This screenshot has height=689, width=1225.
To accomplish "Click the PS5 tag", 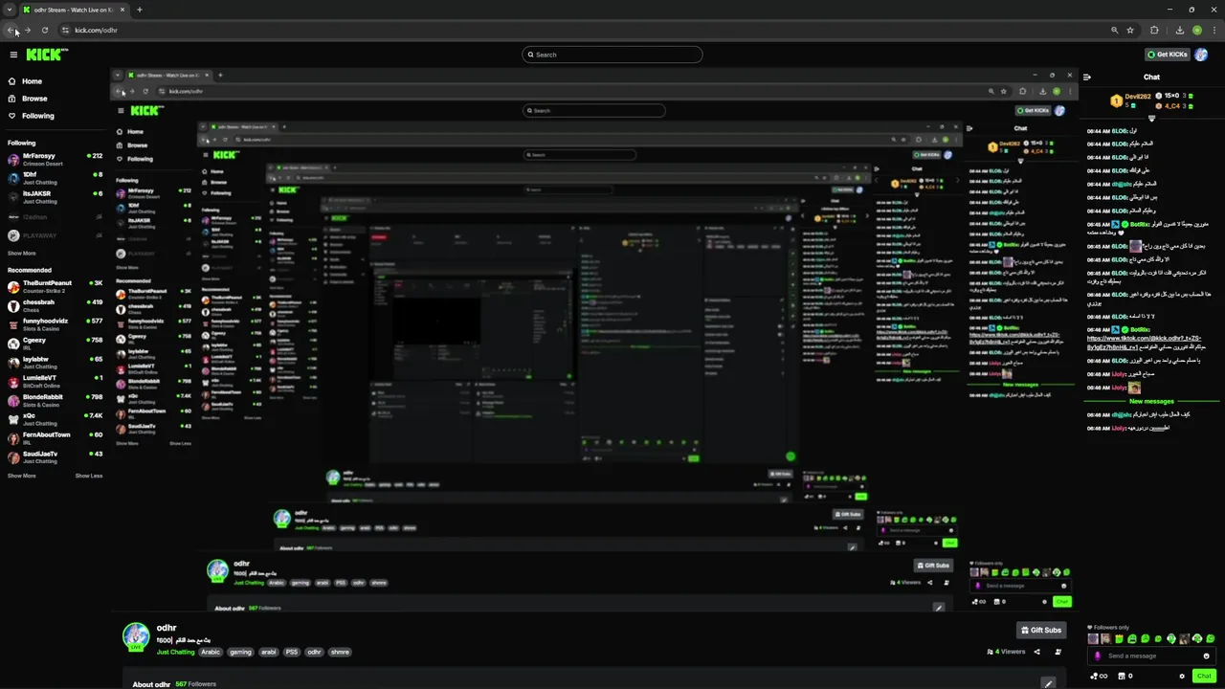I will point(292,652).
